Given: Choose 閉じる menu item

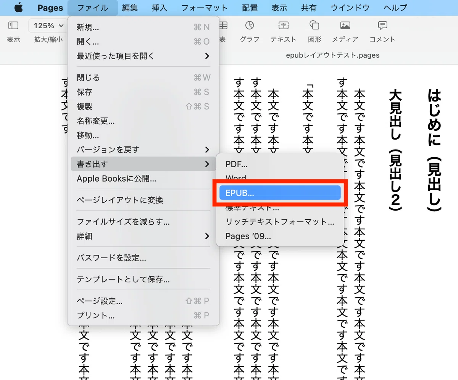Looking at the screenshot, I should tap(144, 78).
